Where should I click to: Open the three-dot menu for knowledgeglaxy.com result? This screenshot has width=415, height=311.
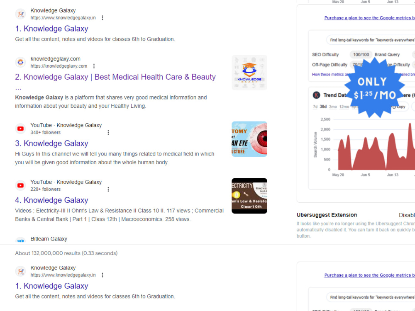pos(94,66)
